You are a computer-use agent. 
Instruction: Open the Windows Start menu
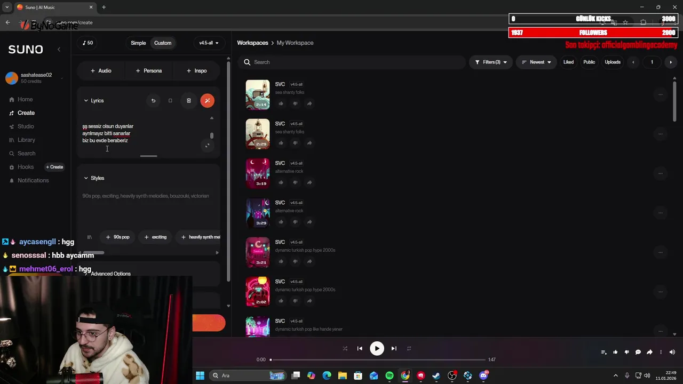(200, 375)
